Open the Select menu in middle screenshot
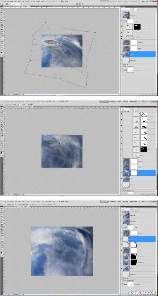 click(x=19, y=101)
